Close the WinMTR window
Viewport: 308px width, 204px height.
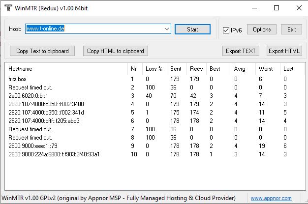point(299,8)
